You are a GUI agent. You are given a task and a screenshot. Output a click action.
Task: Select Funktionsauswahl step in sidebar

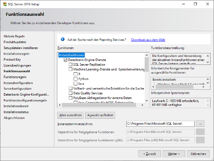[17, 71]
